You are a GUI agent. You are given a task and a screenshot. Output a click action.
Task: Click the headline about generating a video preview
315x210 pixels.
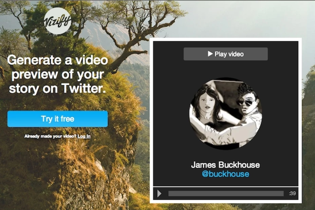tap(57, 74)
